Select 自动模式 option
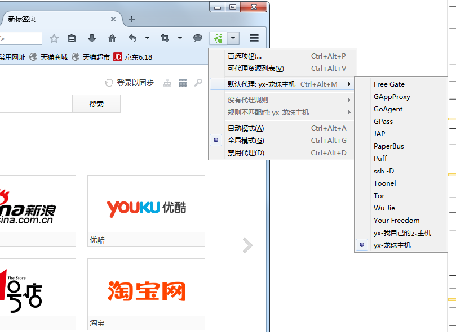Image resolution: width=456 pixels, height=332 pixels. (281, 128)
